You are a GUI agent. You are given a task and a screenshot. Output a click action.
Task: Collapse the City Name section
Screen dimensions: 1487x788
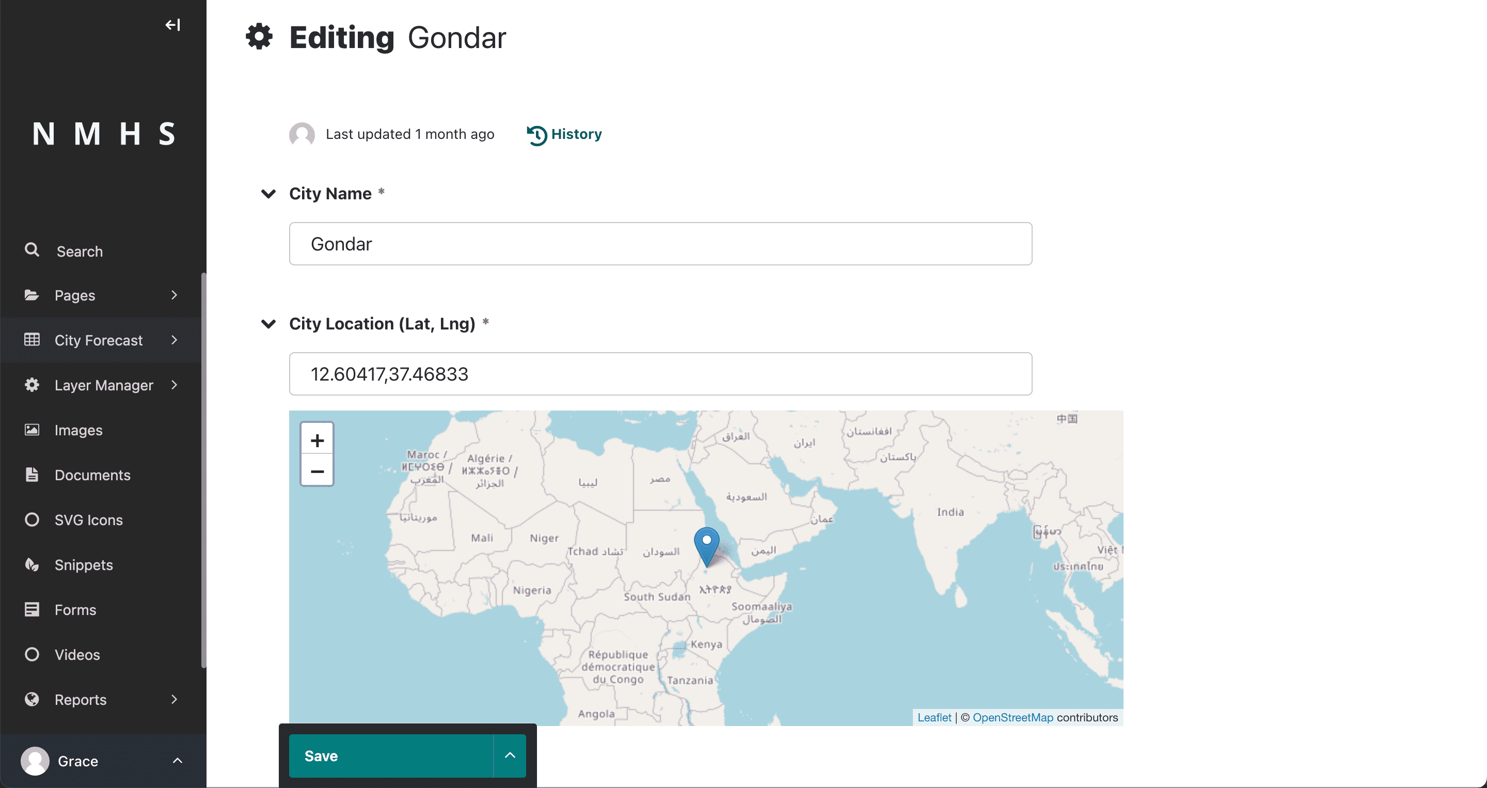click(268, 194)
